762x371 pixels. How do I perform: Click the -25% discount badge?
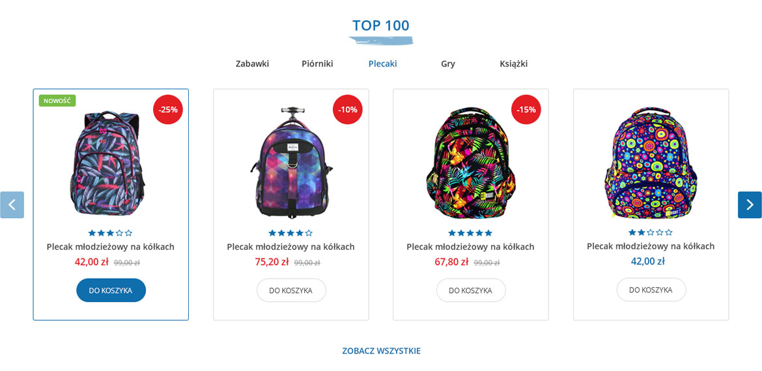(x=168, y=110)
